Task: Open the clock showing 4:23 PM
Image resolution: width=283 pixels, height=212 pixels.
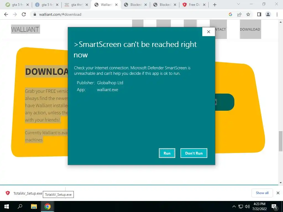Action: click(x=259, y=206)
